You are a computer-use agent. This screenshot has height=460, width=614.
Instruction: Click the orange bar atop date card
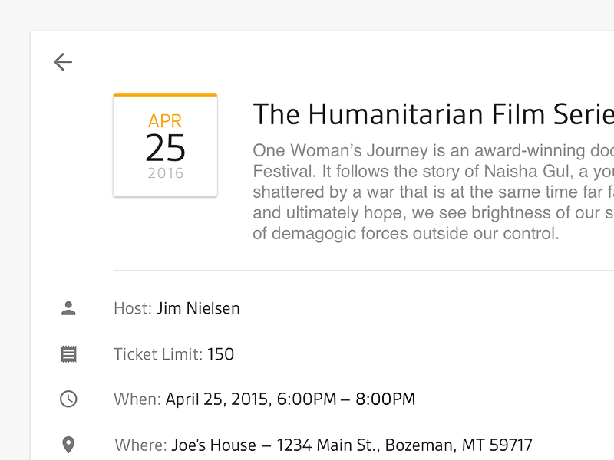(x=165, y=94)
